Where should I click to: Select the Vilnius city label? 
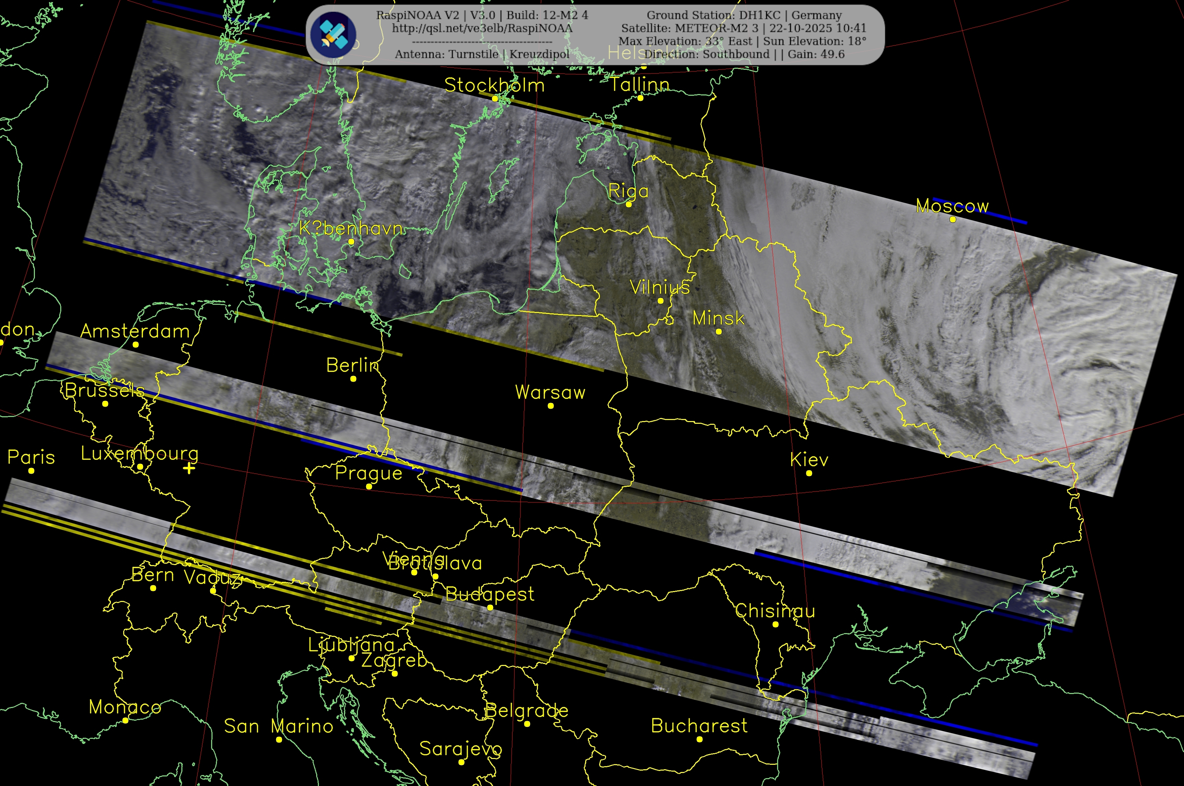(659, 287)
